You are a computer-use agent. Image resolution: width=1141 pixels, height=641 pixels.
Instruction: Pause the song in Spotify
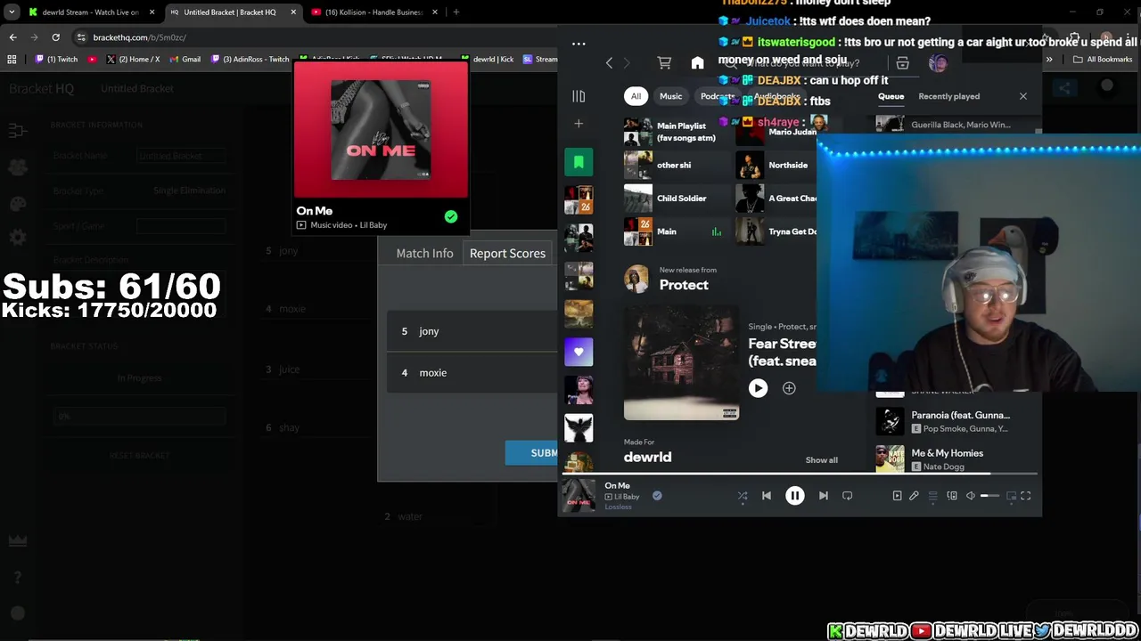pos(794,496)
